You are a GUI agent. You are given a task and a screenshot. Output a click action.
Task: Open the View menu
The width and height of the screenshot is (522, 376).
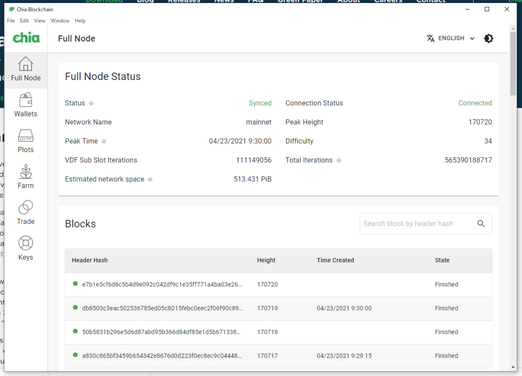(40, 21)
